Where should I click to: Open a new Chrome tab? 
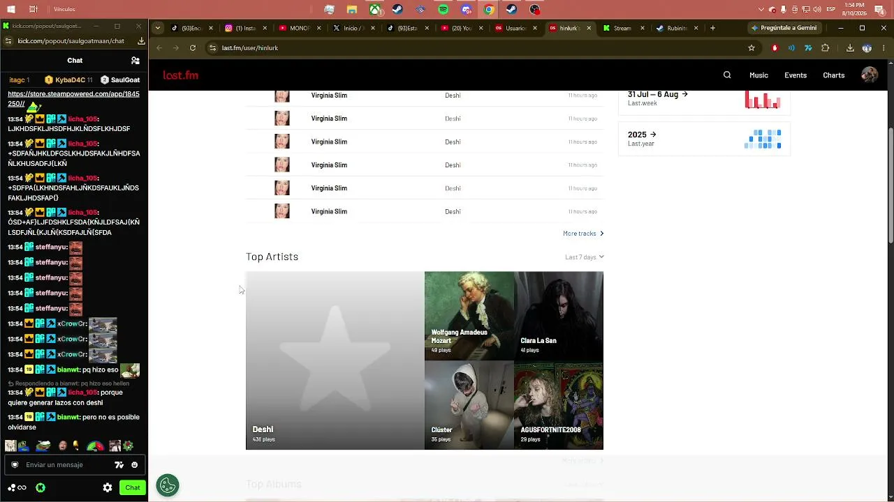pos(712,28)
